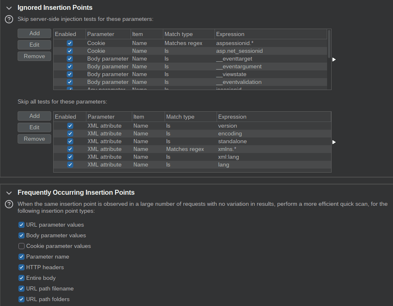Disable the aspsessionid.* cookie rule checkbox
The height and width of the screenshot is (306, 393).
70,43
